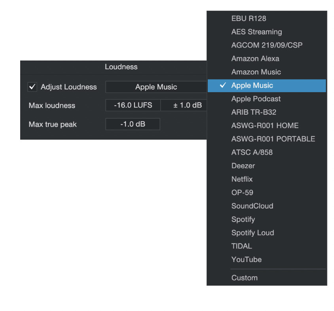Edit the -16.0 LUFS max loudness field
The height and width of the screenshot is (311, 334).
click(x=133, y=105)
